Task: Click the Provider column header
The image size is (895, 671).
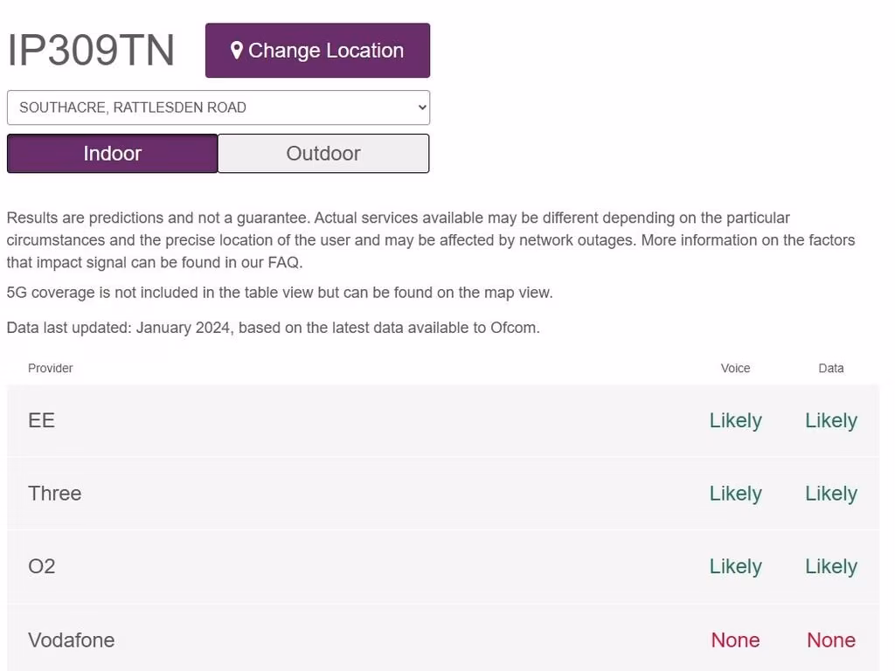Action: [x=51, y=368]
